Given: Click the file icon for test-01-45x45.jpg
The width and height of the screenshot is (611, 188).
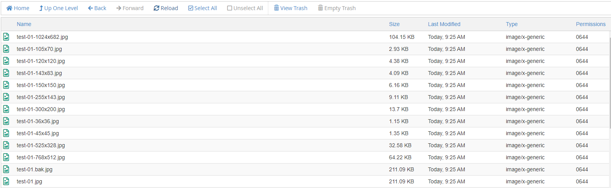Looking at the screenshot, I should coord(6,133).
